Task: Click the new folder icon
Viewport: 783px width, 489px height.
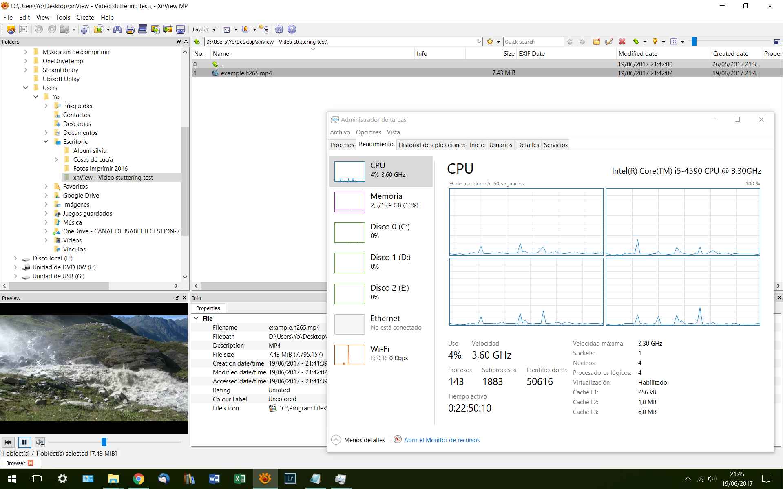Action: pyautogui.click(x=597, y=42)
